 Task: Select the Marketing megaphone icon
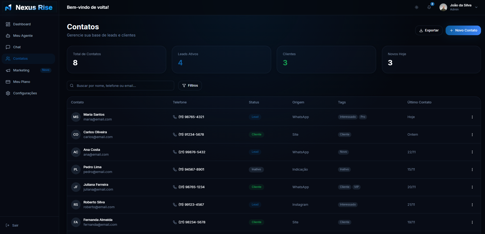point(8,70)
